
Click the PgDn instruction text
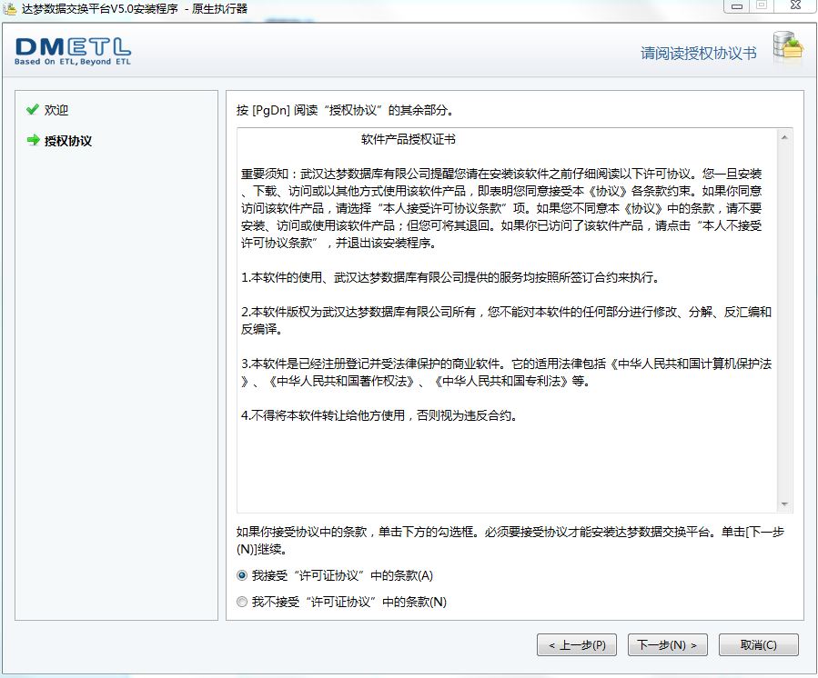pos(347,110)
